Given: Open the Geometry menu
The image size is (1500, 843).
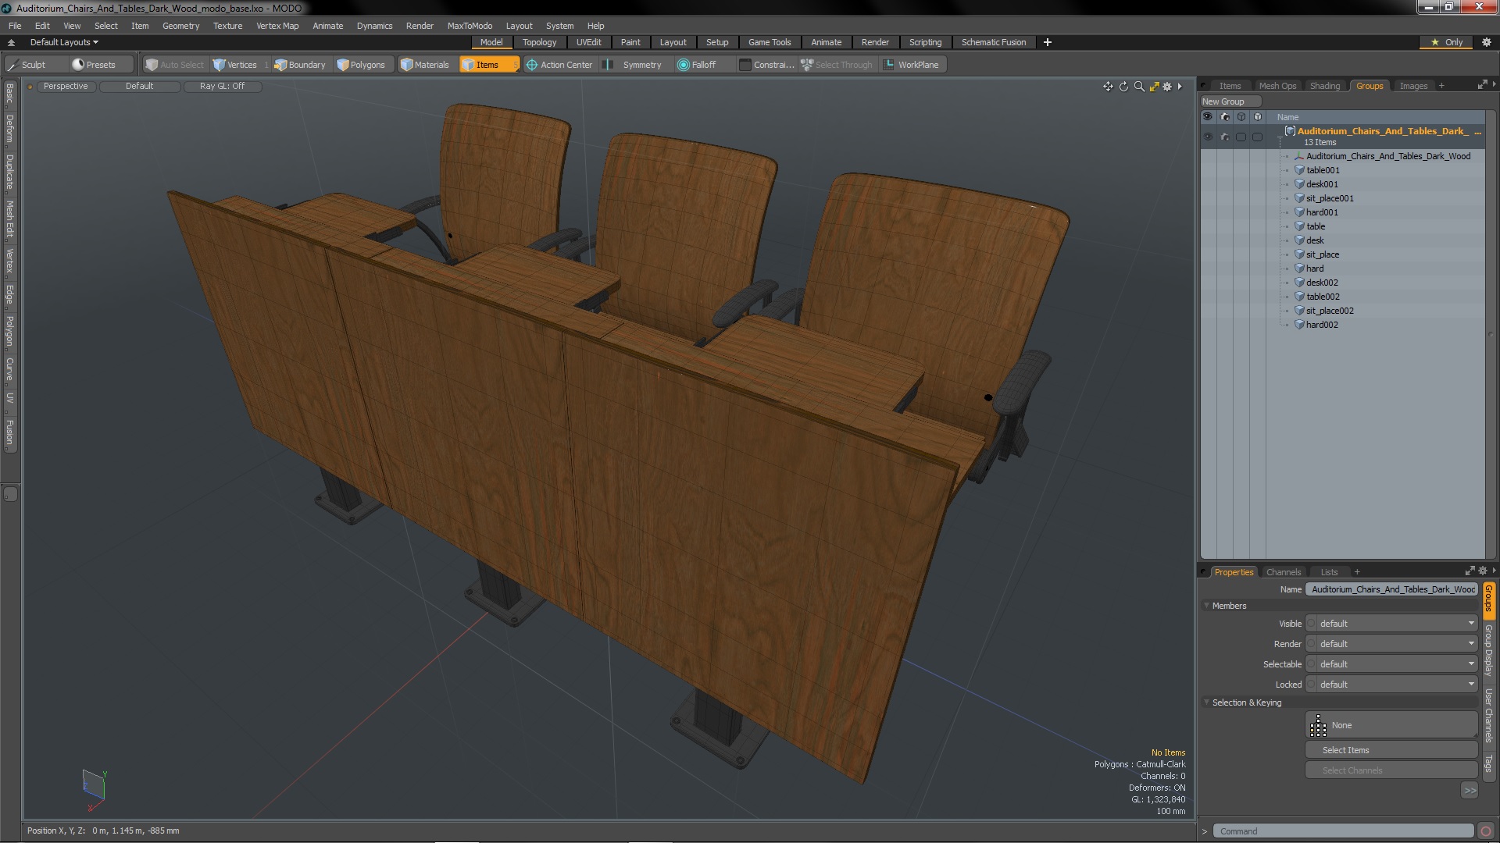Looking at the screenshot, I should (x=180, y=26).
